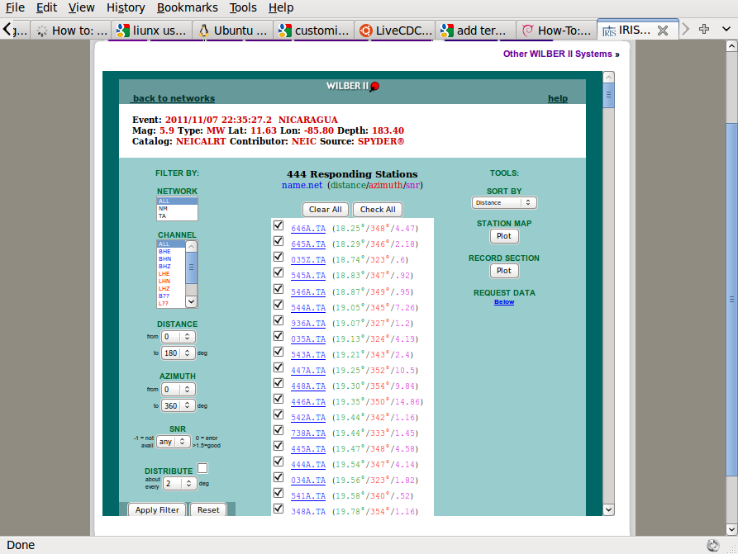Switch to the 'liunx us...' tab

click(x=151, y=31)
